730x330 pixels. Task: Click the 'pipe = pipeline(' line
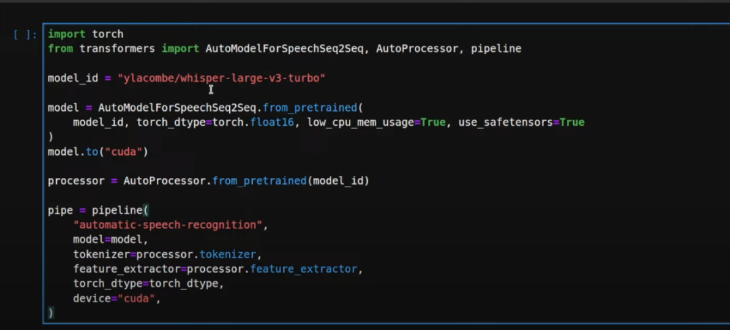pos(98,210)
